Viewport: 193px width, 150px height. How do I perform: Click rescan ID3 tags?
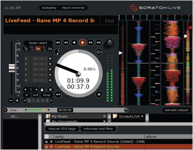click(x=62, y=129)
